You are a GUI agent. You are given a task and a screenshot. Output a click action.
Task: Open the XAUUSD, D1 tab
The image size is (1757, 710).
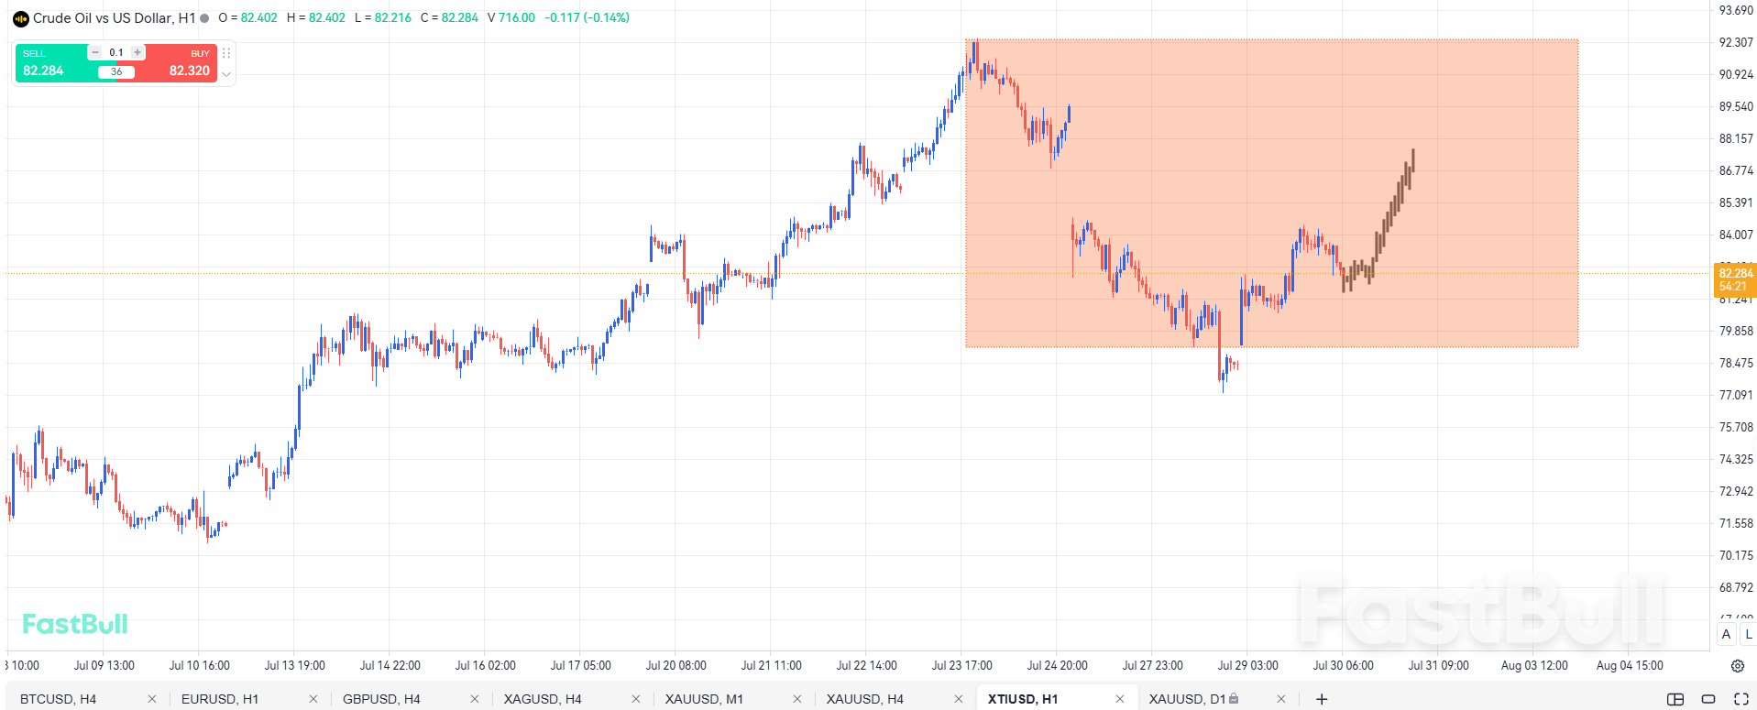click(1187, 699)
